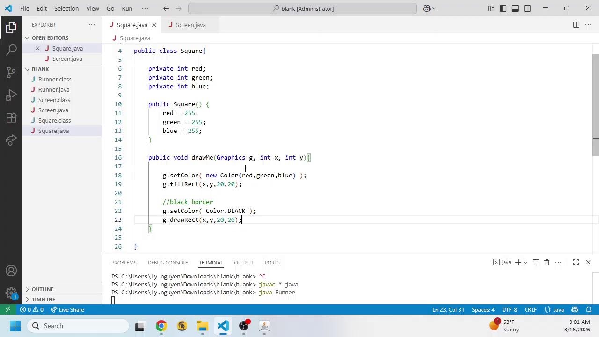This screenshot has width=599, height=337.
Task: Click the CRLF line ending status item
Action: point(531,309)
